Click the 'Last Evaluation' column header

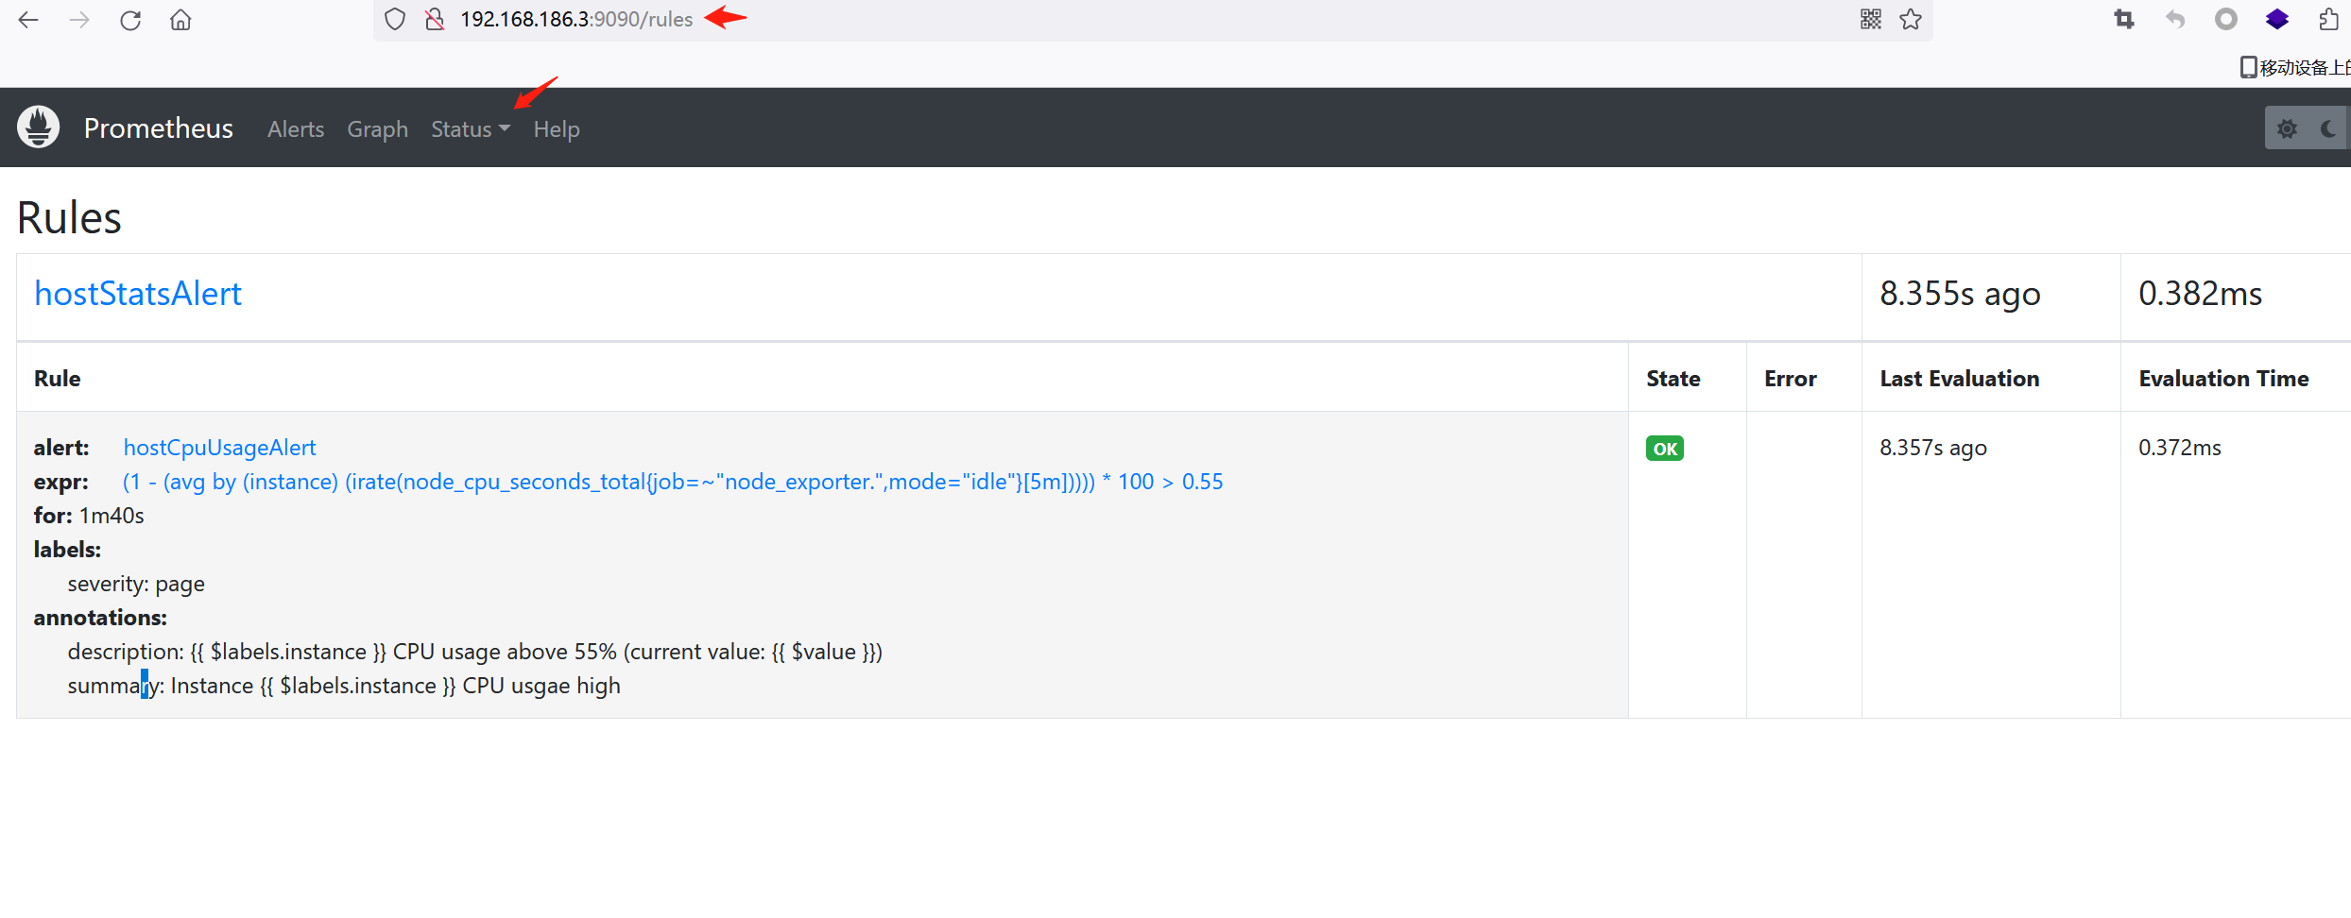coord(1960,379)
